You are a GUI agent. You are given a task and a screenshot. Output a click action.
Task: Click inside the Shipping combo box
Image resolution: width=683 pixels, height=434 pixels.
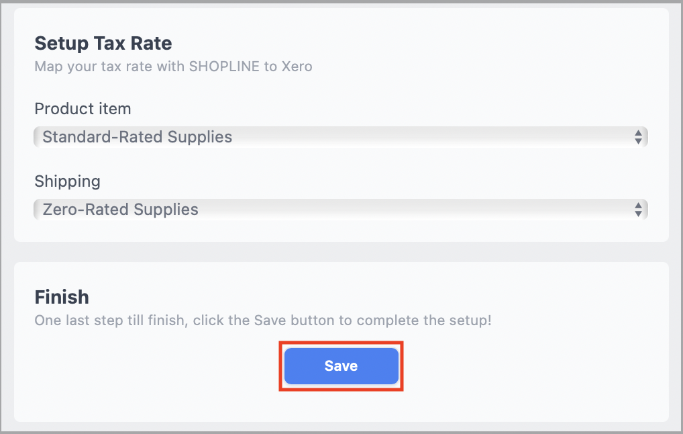268,209
